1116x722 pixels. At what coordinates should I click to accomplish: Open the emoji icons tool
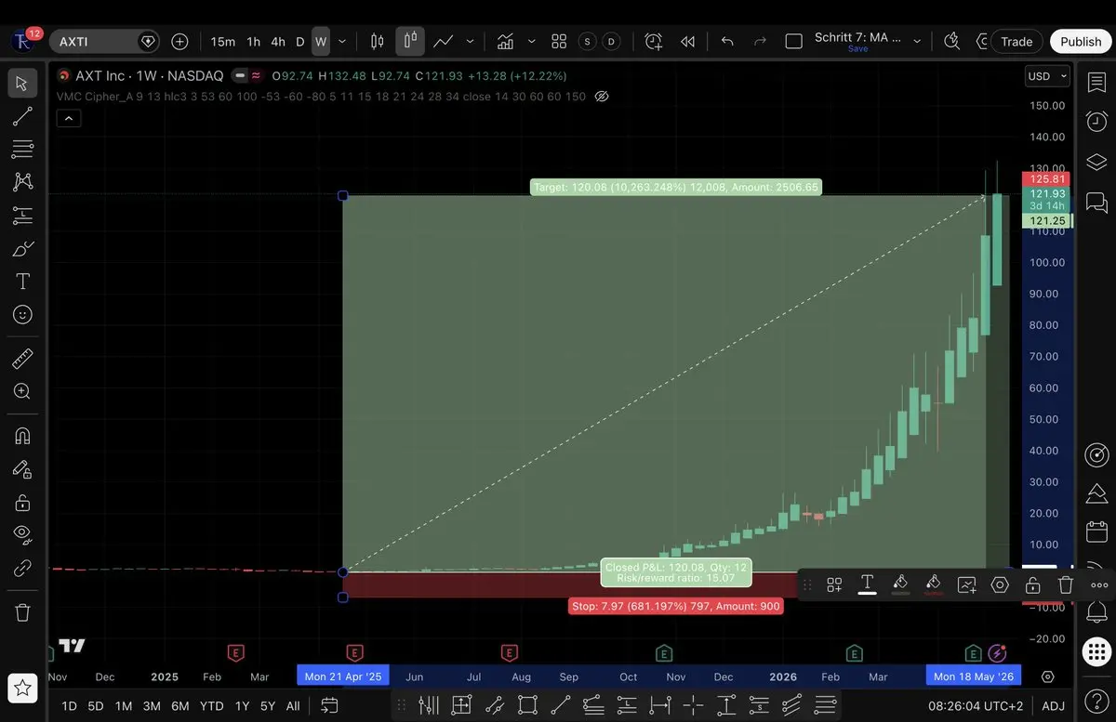click(x=22, y=315)
